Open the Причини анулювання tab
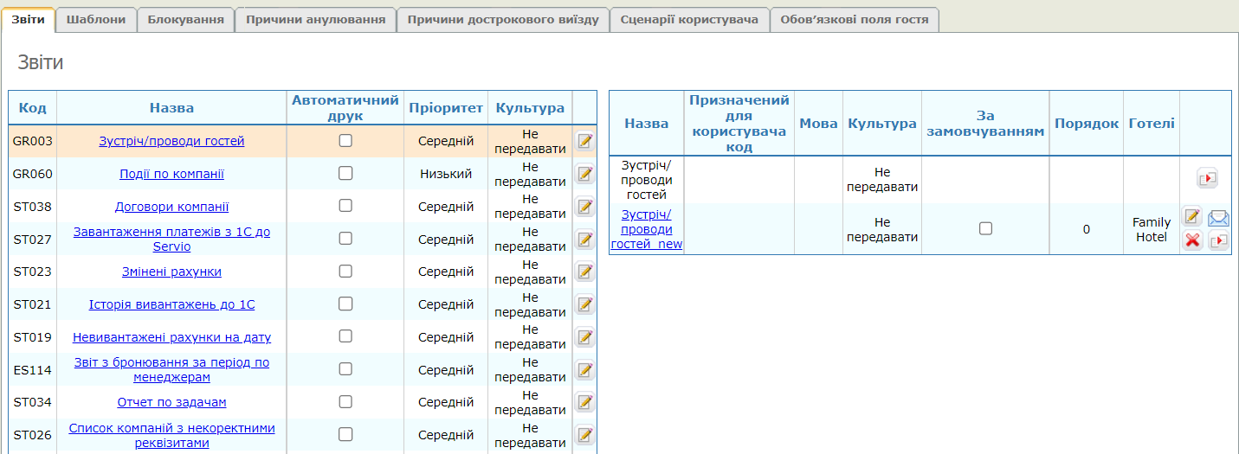This screenshot has width=1239, height=454. tap(315, 19)
